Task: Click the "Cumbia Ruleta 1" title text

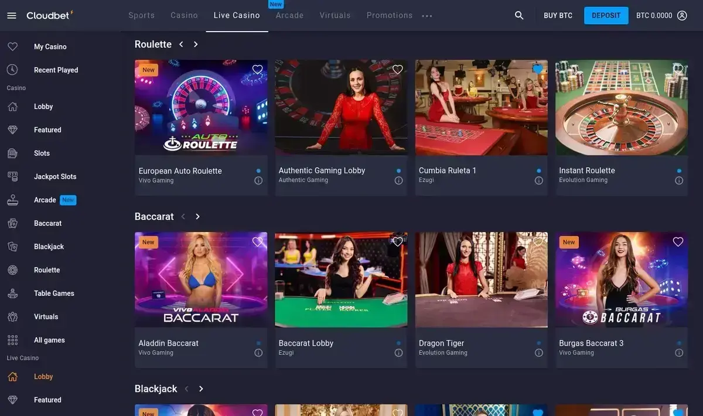Action: 448,171
